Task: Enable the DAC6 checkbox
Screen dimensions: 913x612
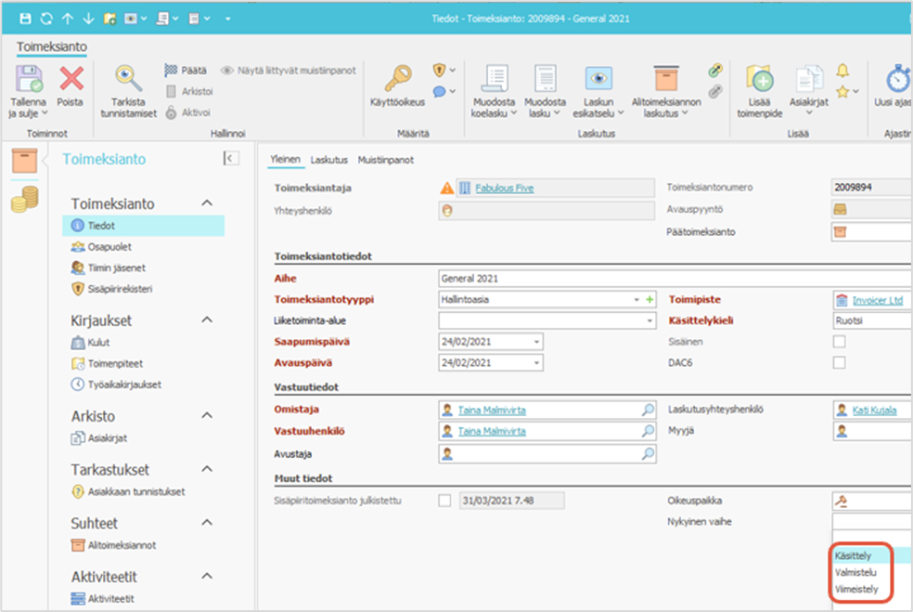Action: [839, 363]
